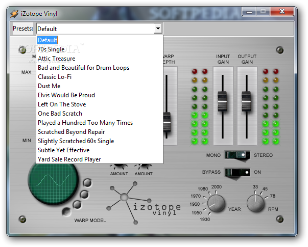Image resolution: width=308 pixels, height=247 pixels.
Task: Select 33 RPM label
Action: click(x=255, y=187)
